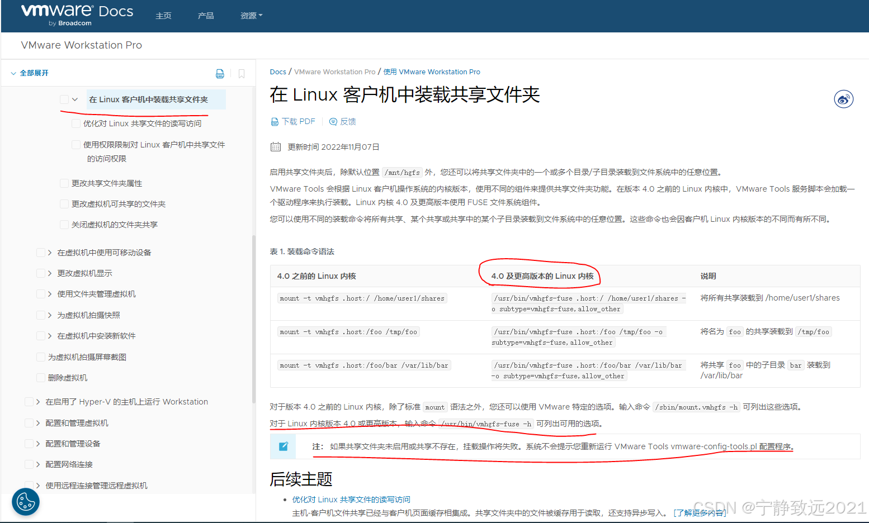Image resolution: width=869 pixels, height=523 pixels.
Task: Expand 配置和管理设备 tree node
Action: coord(38,444)
